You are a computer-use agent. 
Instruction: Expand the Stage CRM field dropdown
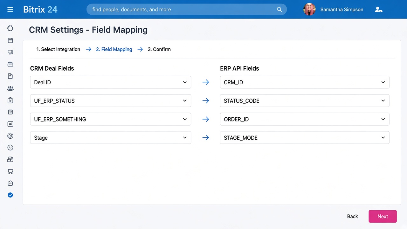click(x=110, y=138)
